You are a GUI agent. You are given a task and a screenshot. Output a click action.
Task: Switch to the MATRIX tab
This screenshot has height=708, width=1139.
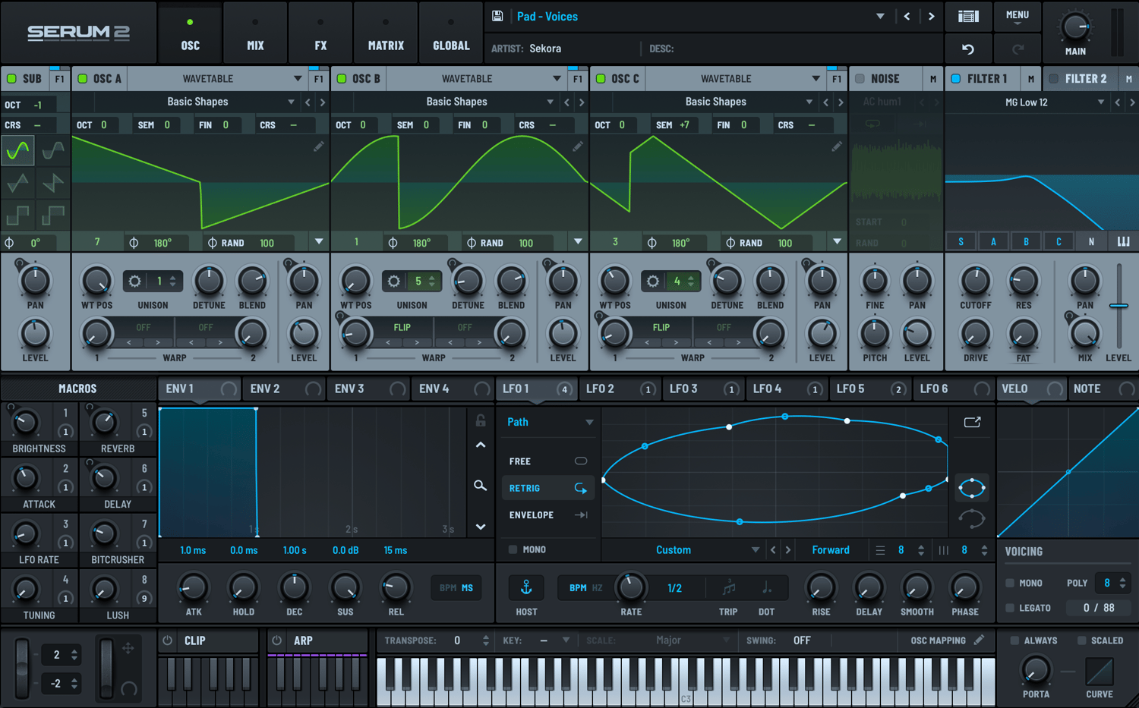click(386, 34)
